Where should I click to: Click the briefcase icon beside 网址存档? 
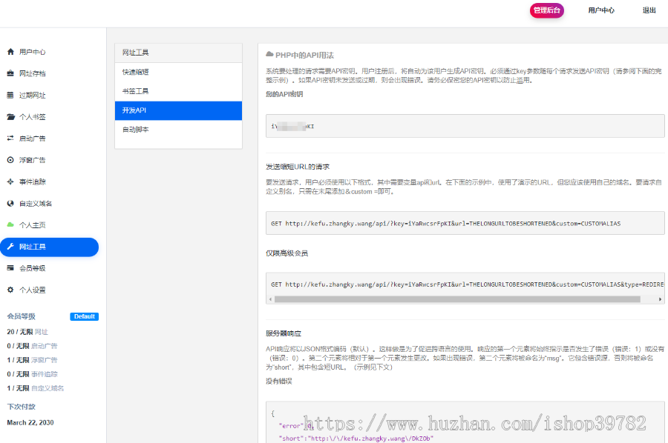10,73
